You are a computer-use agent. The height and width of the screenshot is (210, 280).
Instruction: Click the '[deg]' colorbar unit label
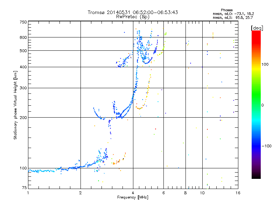click(257, 28)
